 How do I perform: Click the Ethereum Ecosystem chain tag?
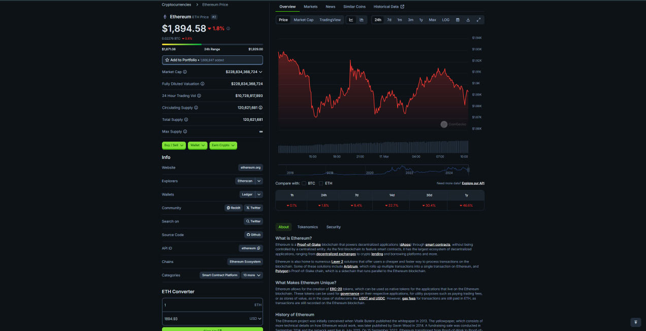pos(245,262)
